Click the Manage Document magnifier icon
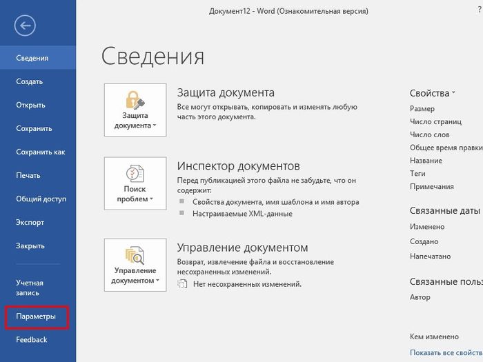The width and height of the screenshot is (483, 362). pos(135,255)
